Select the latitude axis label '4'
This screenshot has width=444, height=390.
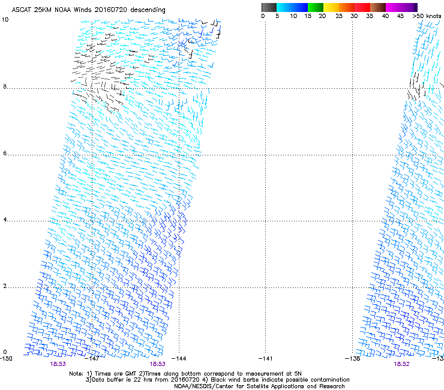(5, 220)
